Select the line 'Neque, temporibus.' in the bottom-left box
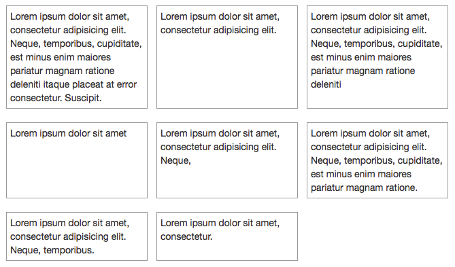The height and width of the screenshot is (267, 455). pyautogui.click(x=52, y=250)
